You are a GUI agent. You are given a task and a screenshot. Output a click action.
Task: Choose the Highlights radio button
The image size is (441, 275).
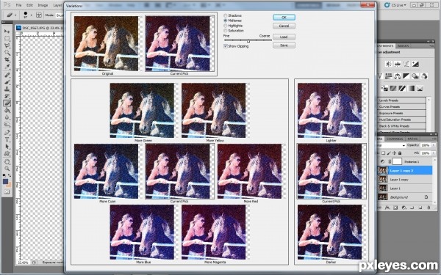pyautogui.click(x=226, y=26)
